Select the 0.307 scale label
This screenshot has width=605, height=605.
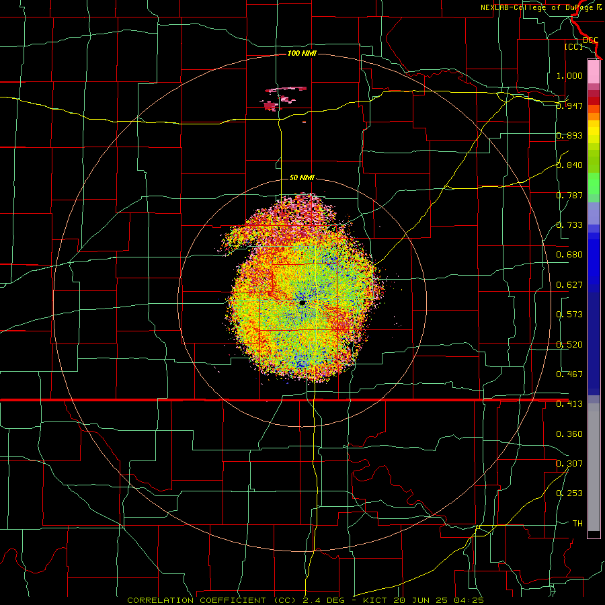569,464
